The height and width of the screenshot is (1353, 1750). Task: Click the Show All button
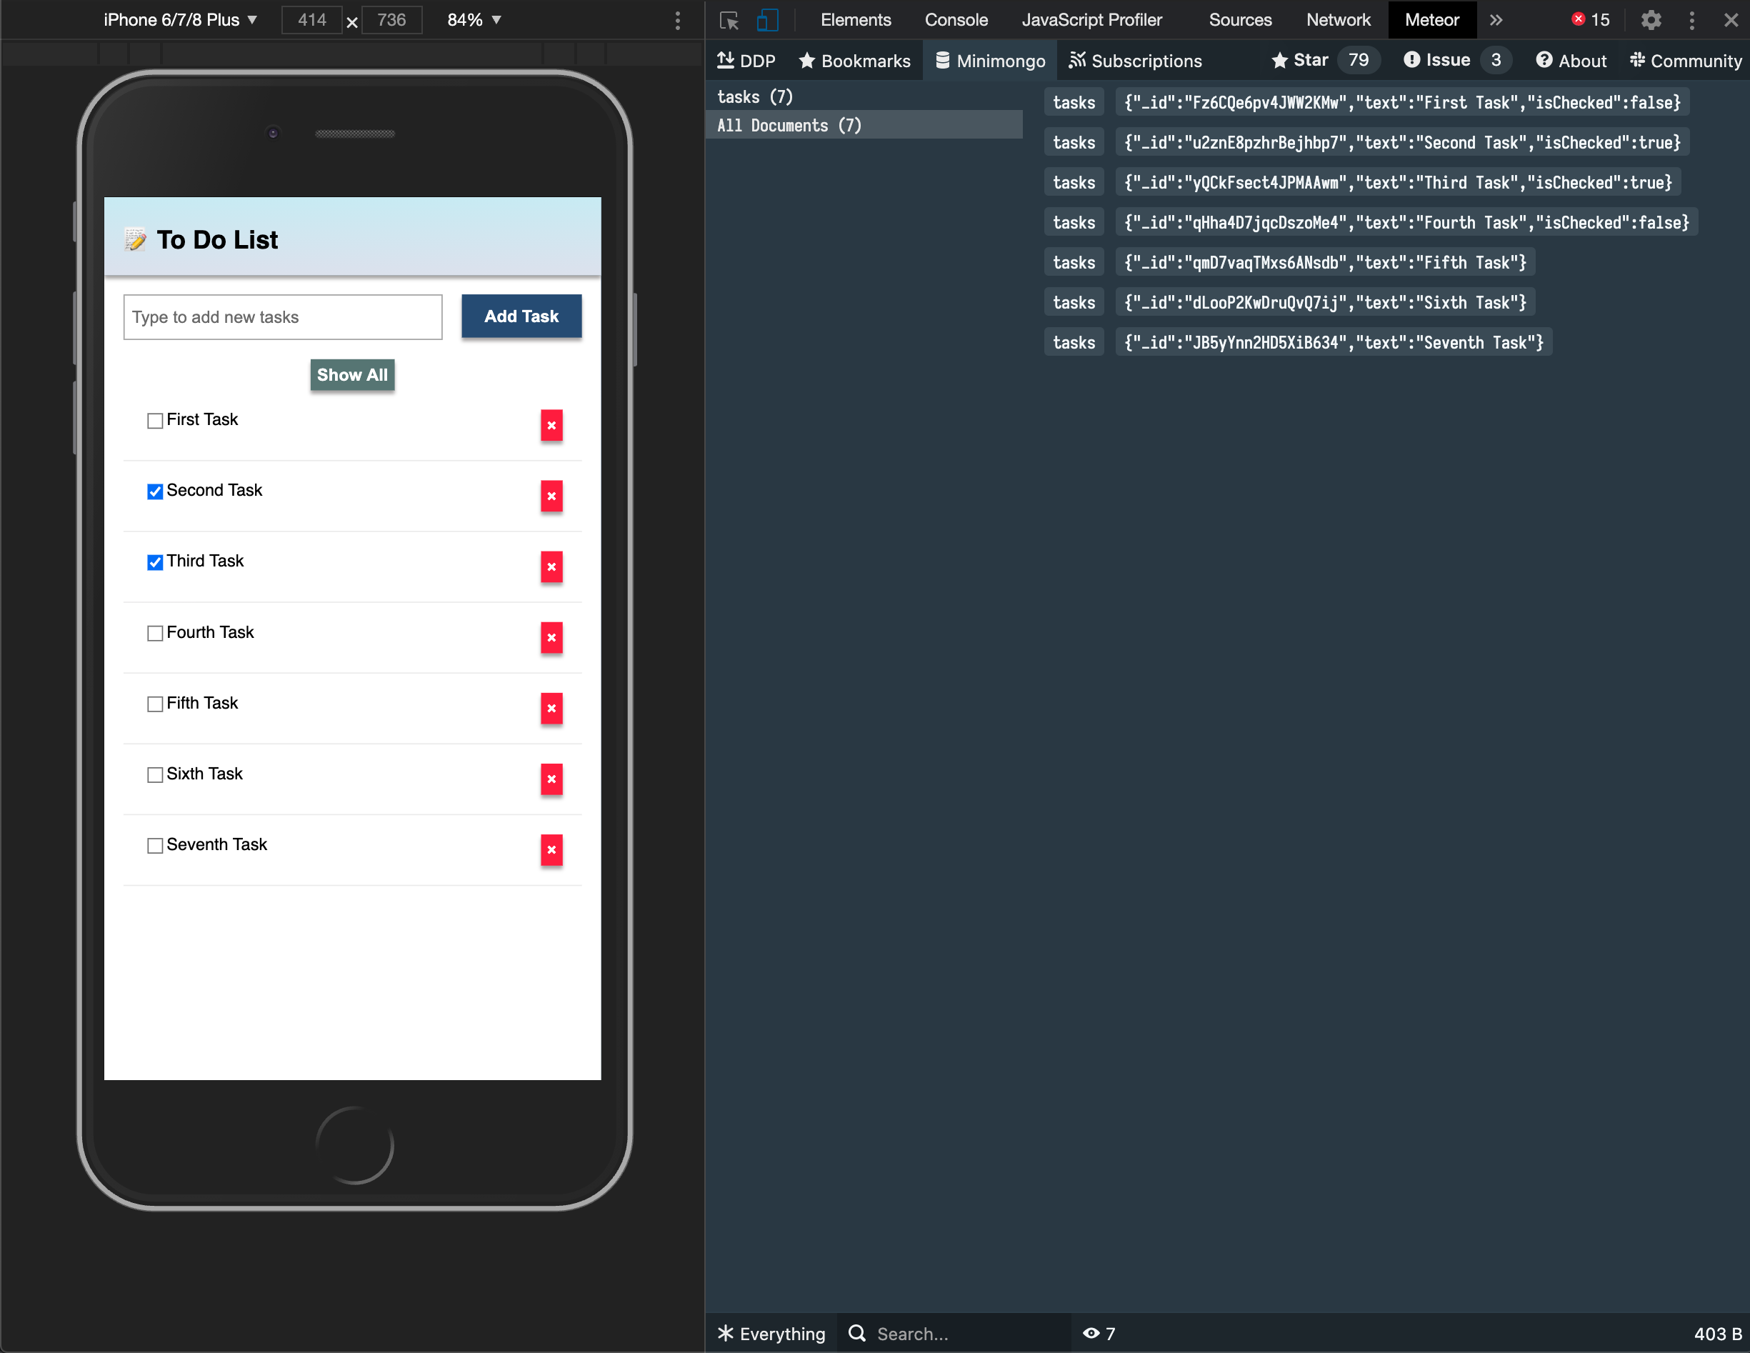351,374
